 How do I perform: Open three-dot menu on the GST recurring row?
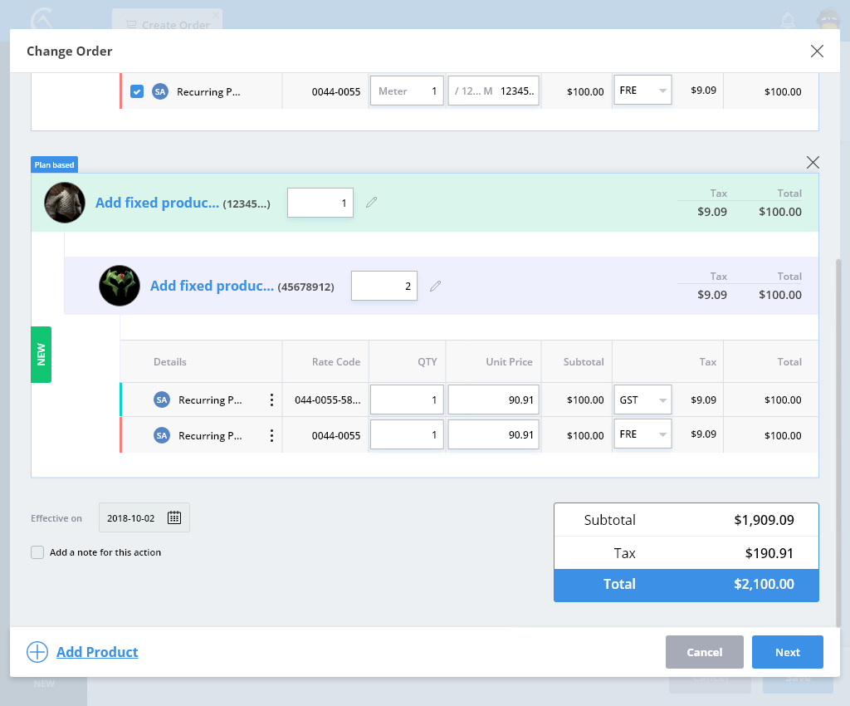tap(271, 400)
